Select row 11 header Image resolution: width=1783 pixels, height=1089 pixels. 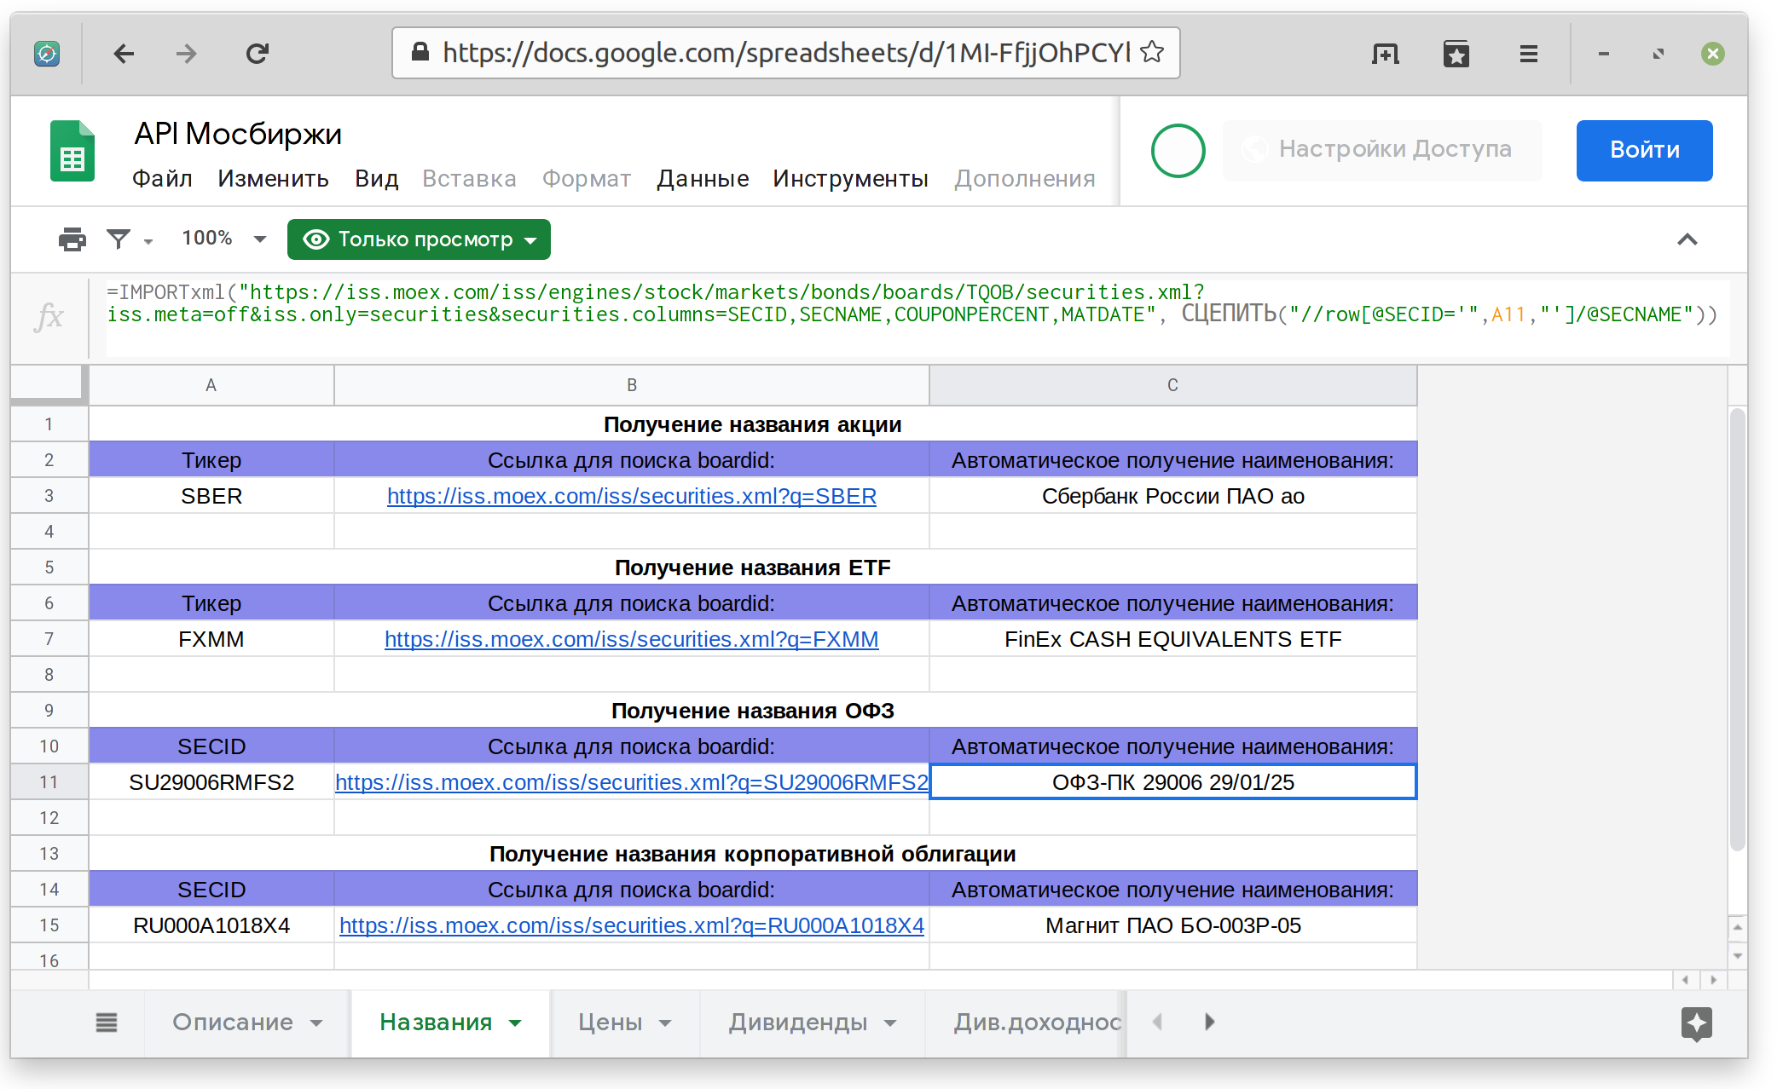pos(49,782)
